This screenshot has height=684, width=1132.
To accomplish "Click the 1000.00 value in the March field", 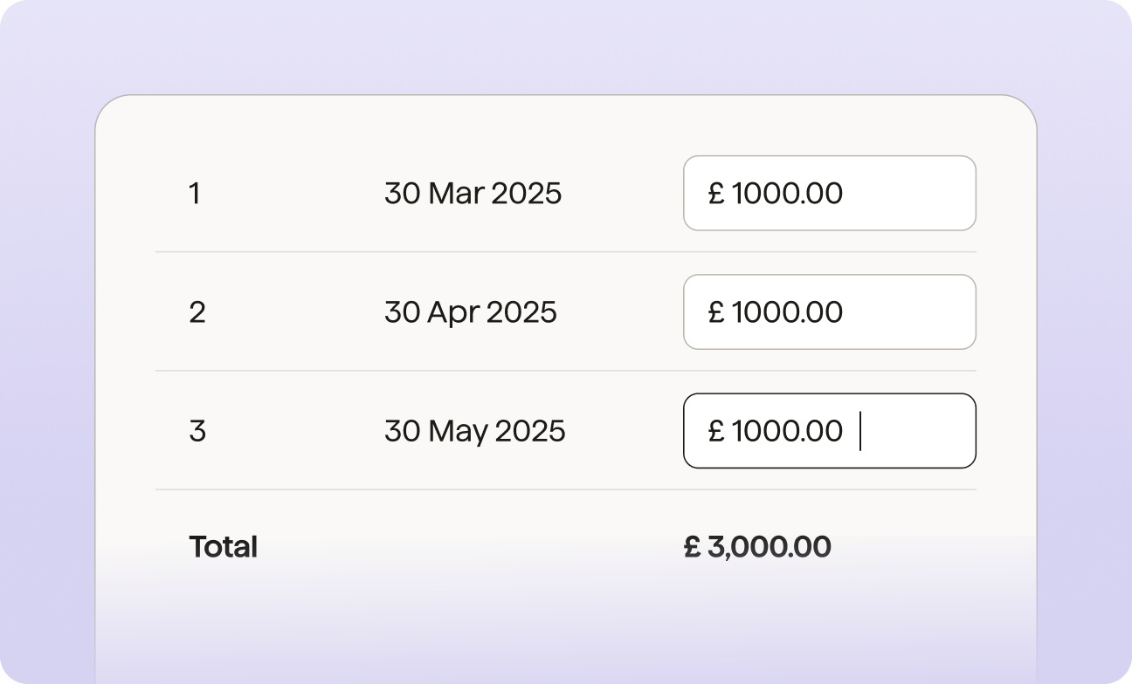I will tap(787, 193).
